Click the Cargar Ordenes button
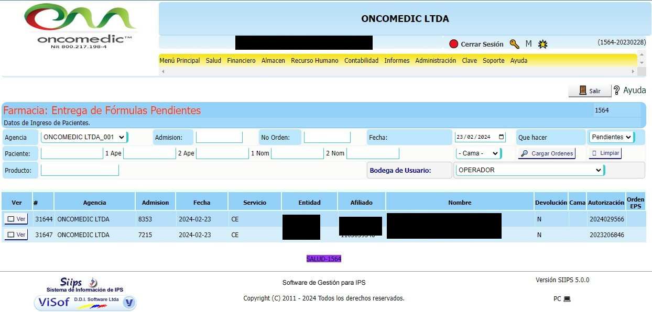This screenshot has width=652, height=312. [547, 153]
